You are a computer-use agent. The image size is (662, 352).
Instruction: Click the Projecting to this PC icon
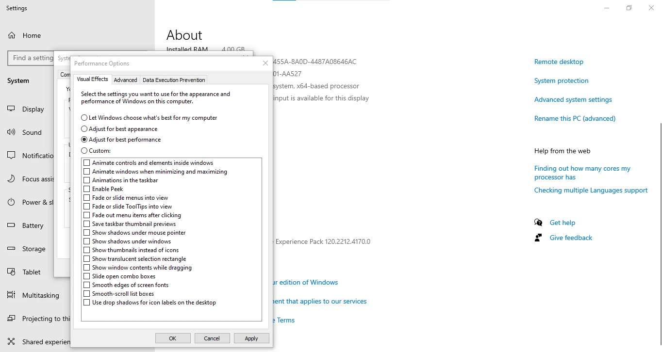11,319
